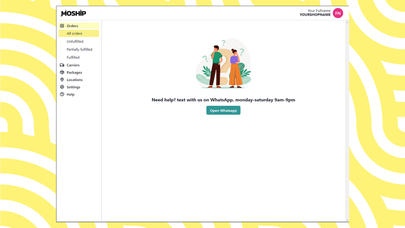Select the Orders menu item
The image size is (405, 228).
coord(79,26)
